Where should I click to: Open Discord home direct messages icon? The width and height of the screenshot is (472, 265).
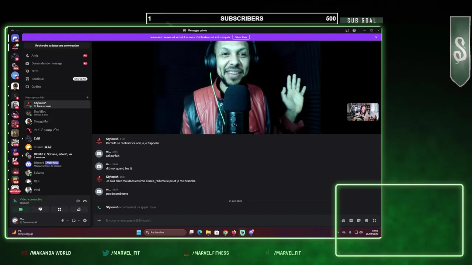15,38
